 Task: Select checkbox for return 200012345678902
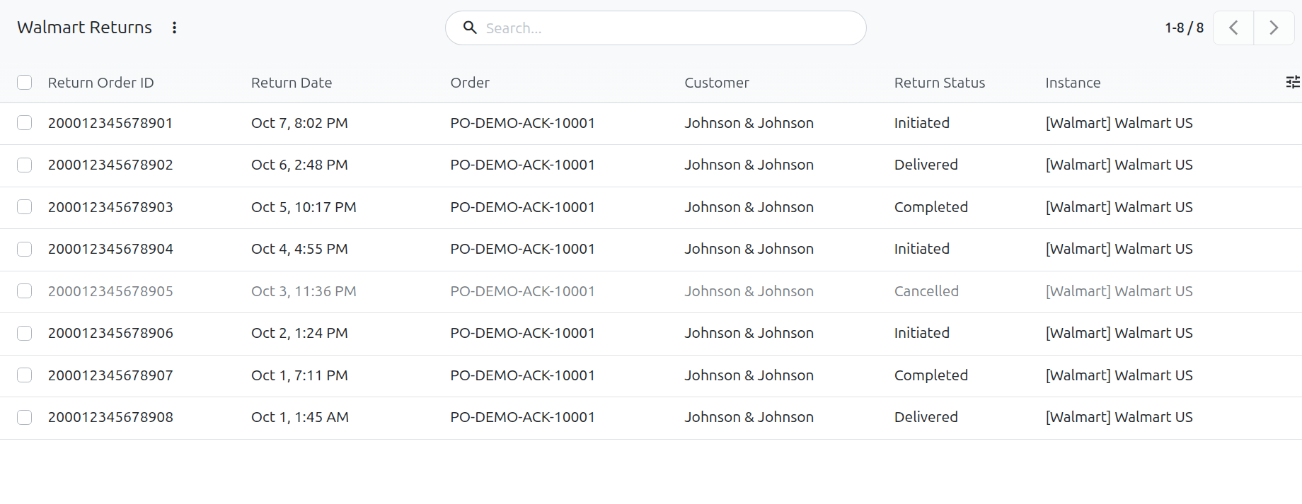click(x=25, y=165)
